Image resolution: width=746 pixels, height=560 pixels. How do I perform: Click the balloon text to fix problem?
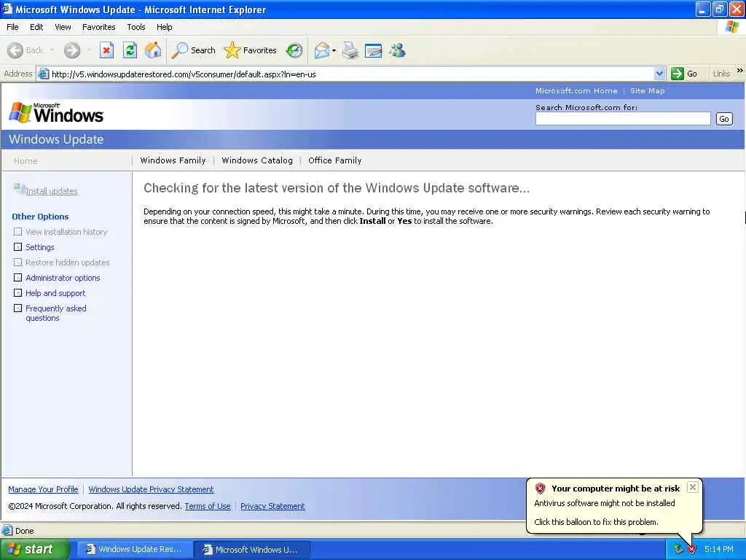[596, 522]
